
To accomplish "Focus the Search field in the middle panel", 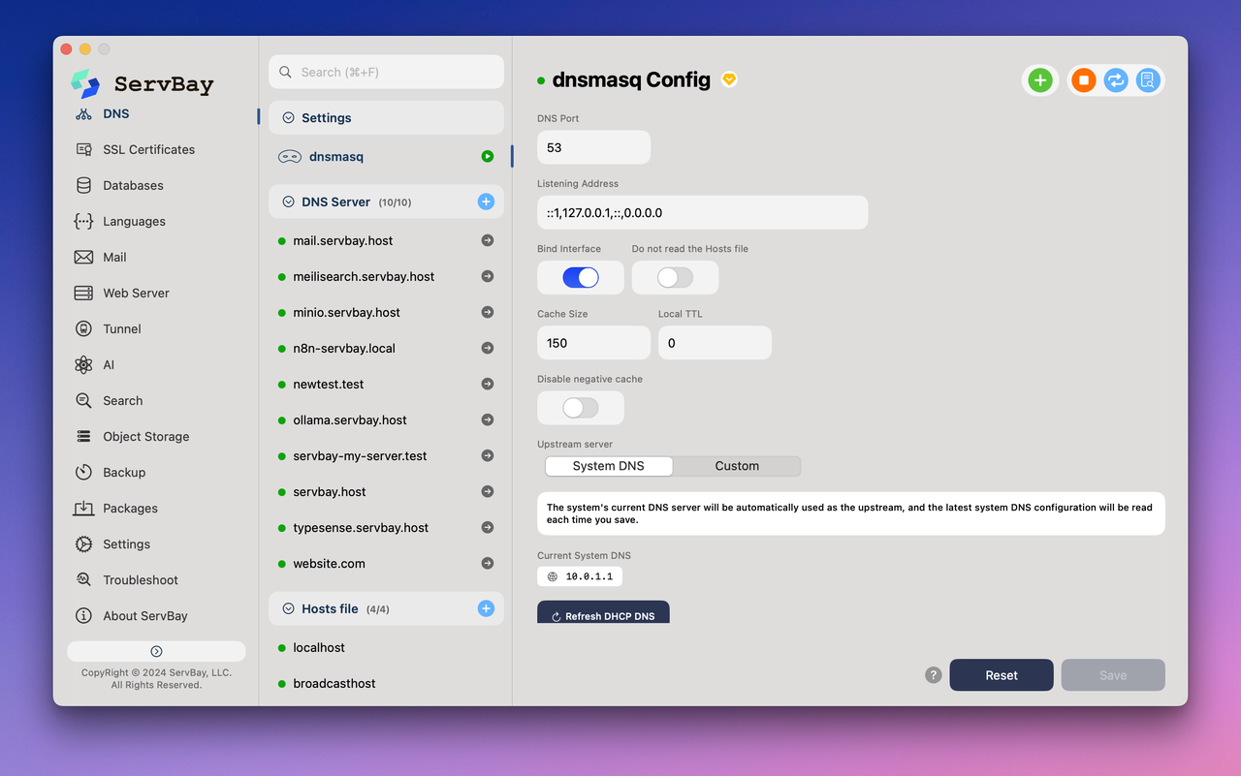I will 386,72.
